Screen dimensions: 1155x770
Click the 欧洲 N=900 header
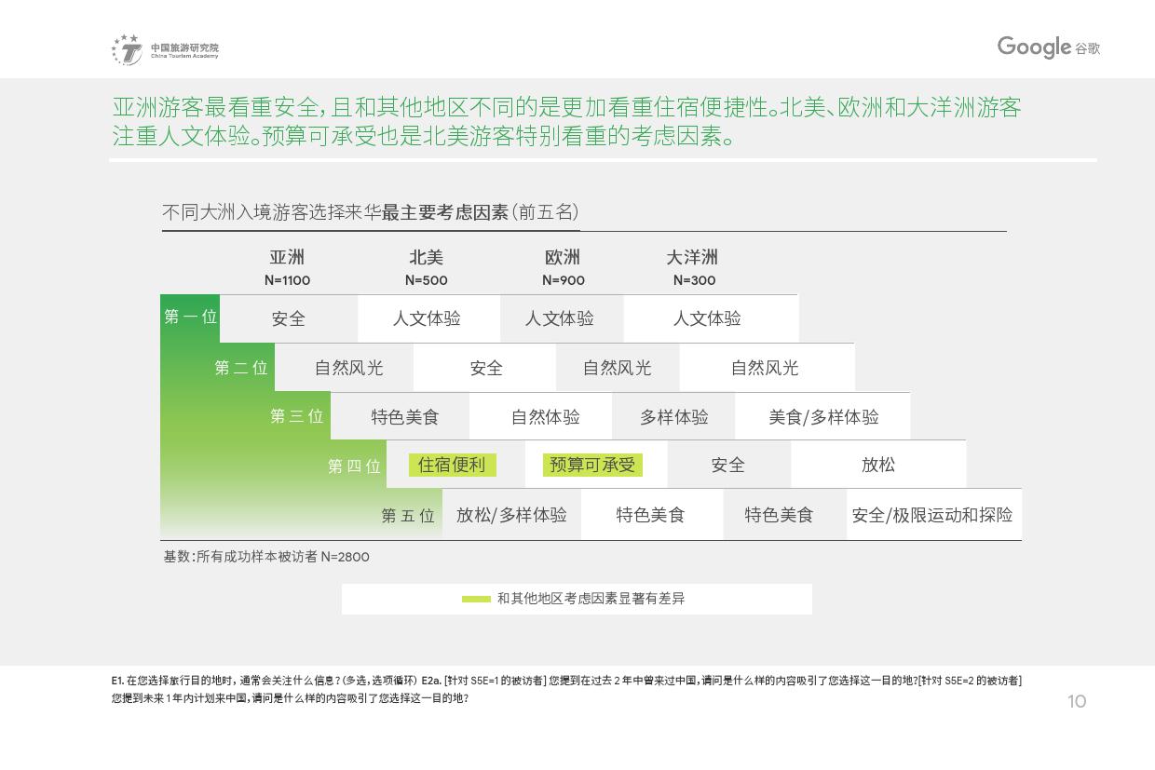coord(564,269)
